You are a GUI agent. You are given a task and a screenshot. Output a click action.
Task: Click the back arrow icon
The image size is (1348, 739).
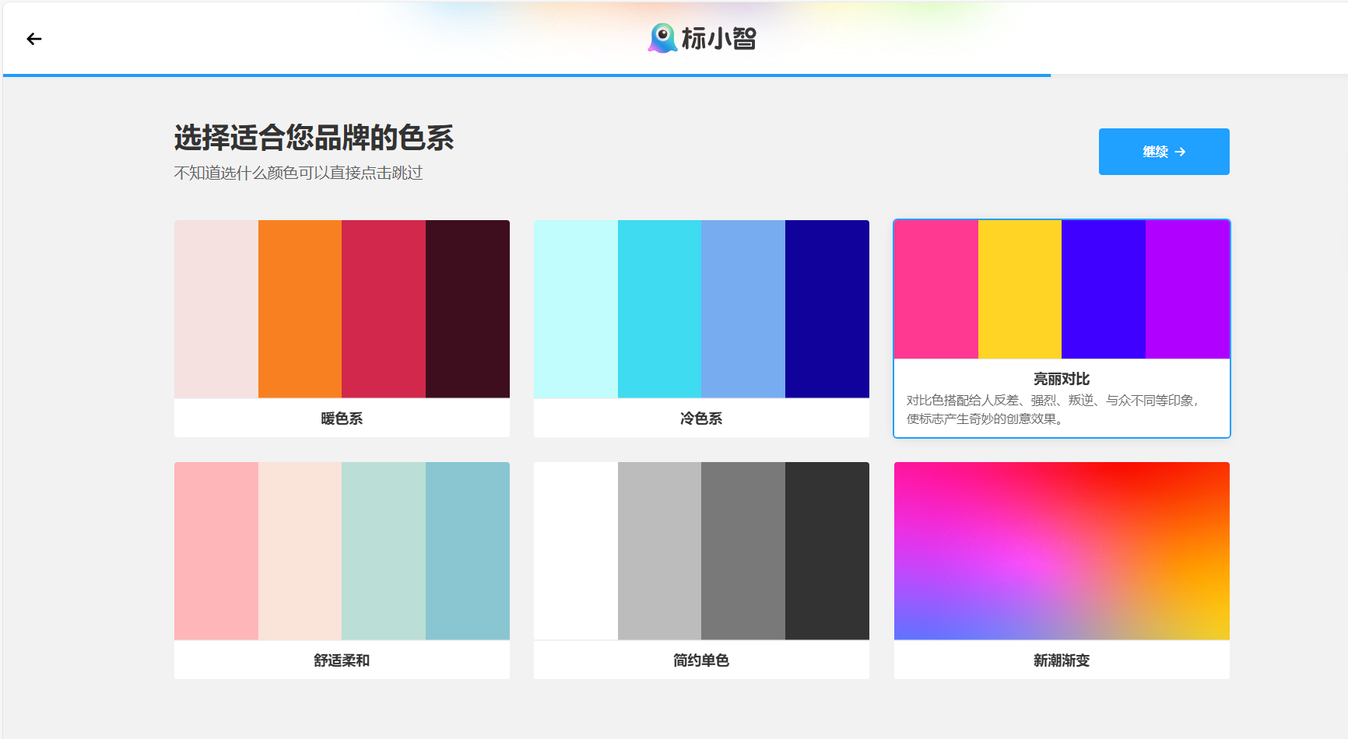tap(33, 39)
